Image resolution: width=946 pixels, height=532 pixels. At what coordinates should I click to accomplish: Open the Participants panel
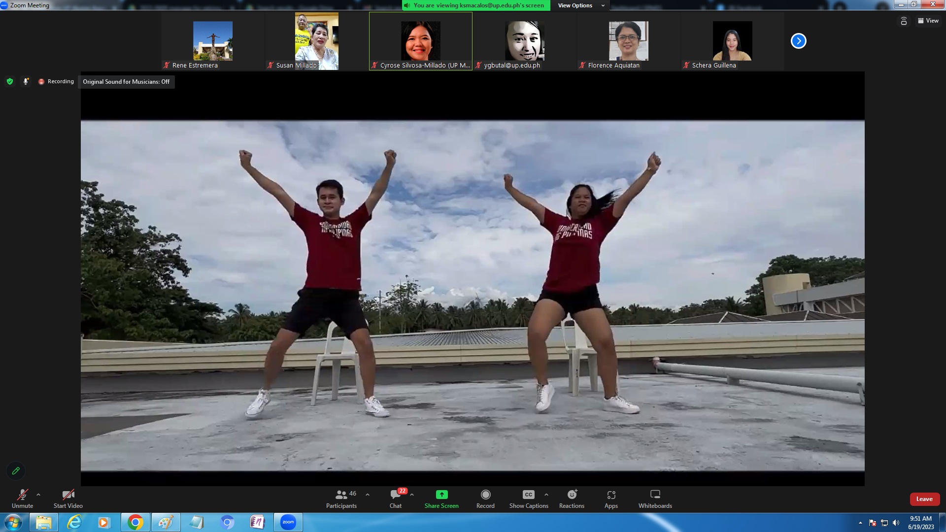[x=341, y=499]
